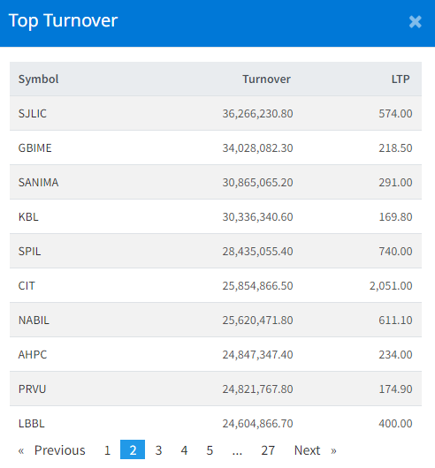Go to Next page of results

click(315, 449)
